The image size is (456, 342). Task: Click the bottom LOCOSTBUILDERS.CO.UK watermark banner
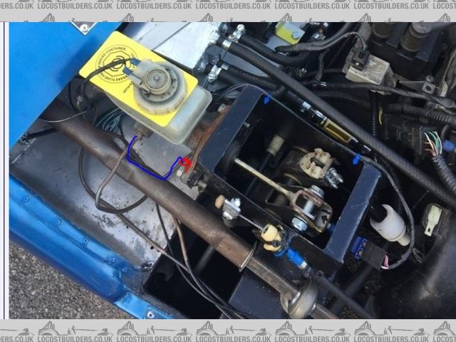[228, 330]
